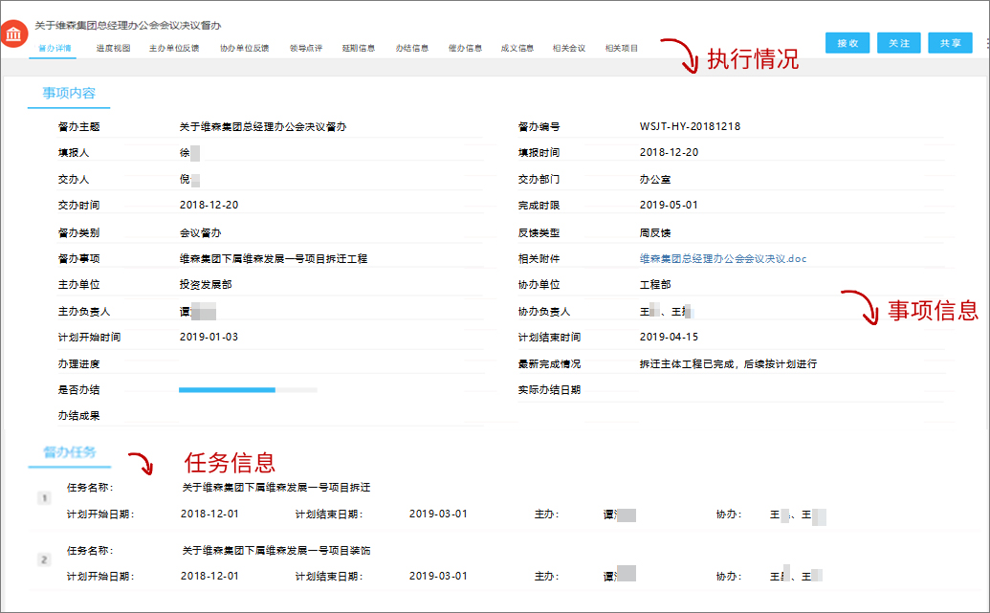Click the 最新完成情况 text 拆迁主体工程已完成
This screenshot has width=990, height=613.
coord(687,364)
